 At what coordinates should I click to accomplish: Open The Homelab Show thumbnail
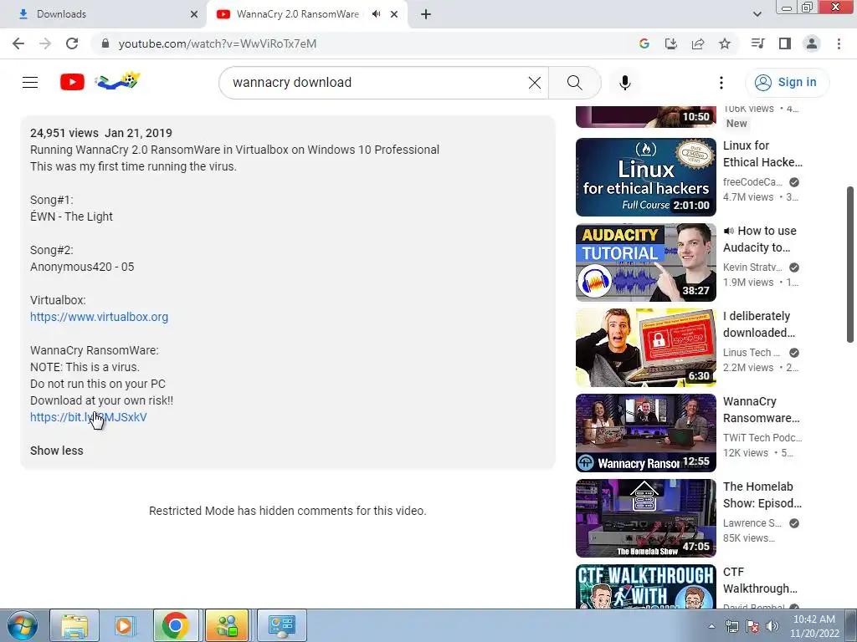click(x=645, y=517)
